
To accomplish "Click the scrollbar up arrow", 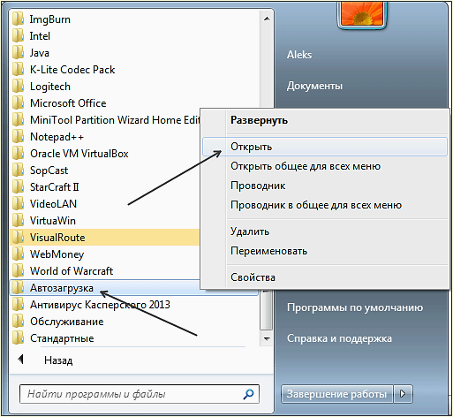I will click(x=267, y=19).
